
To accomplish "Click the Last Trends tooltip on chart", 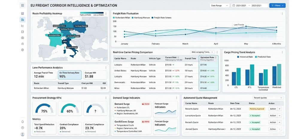I will tap(239, 24).
